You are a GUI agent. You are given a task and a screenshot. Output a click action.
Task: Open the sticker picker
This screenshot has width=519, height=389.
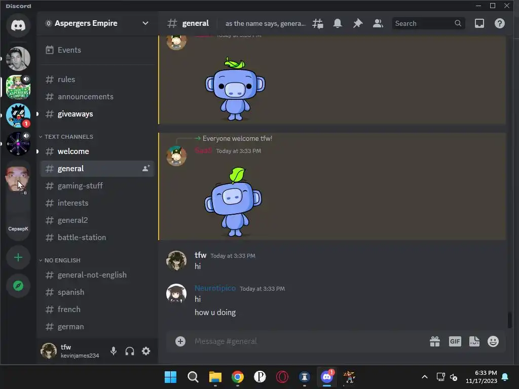[474, 341]
